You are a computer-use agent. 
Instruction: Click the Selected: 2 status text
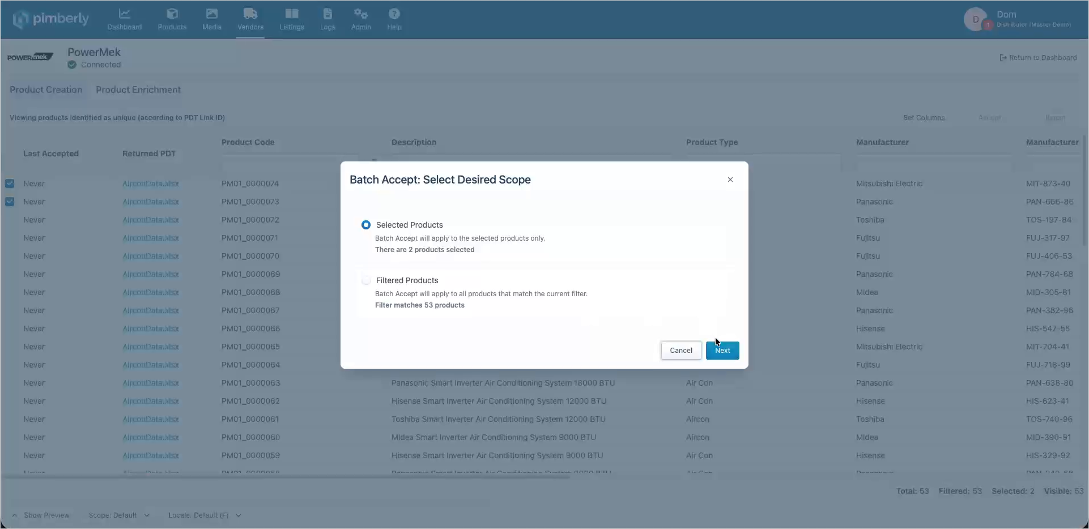1013,491
